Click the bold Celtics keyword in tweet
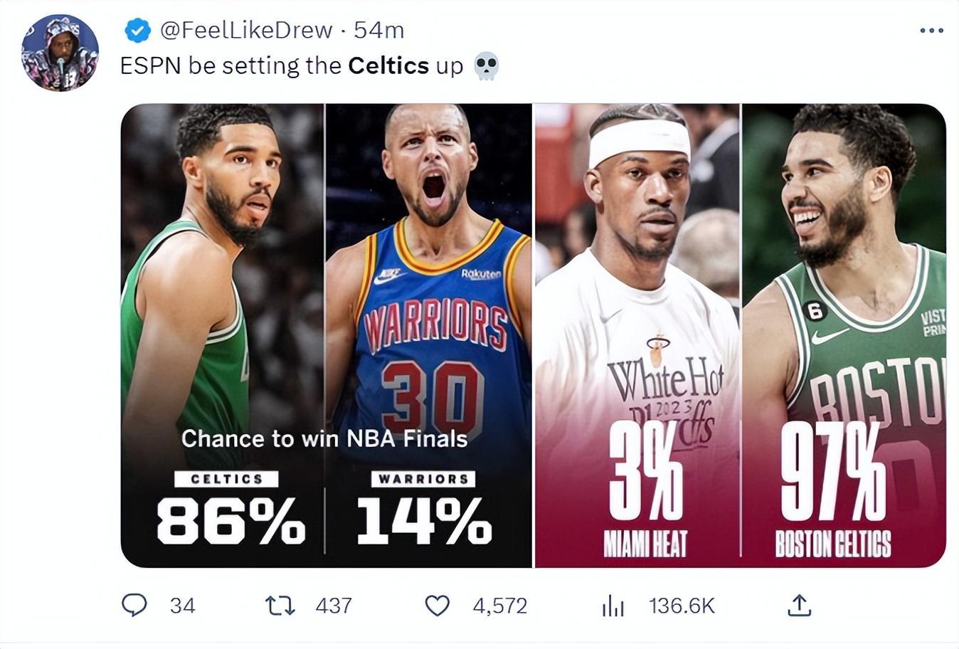 click(x=388, y=65)
